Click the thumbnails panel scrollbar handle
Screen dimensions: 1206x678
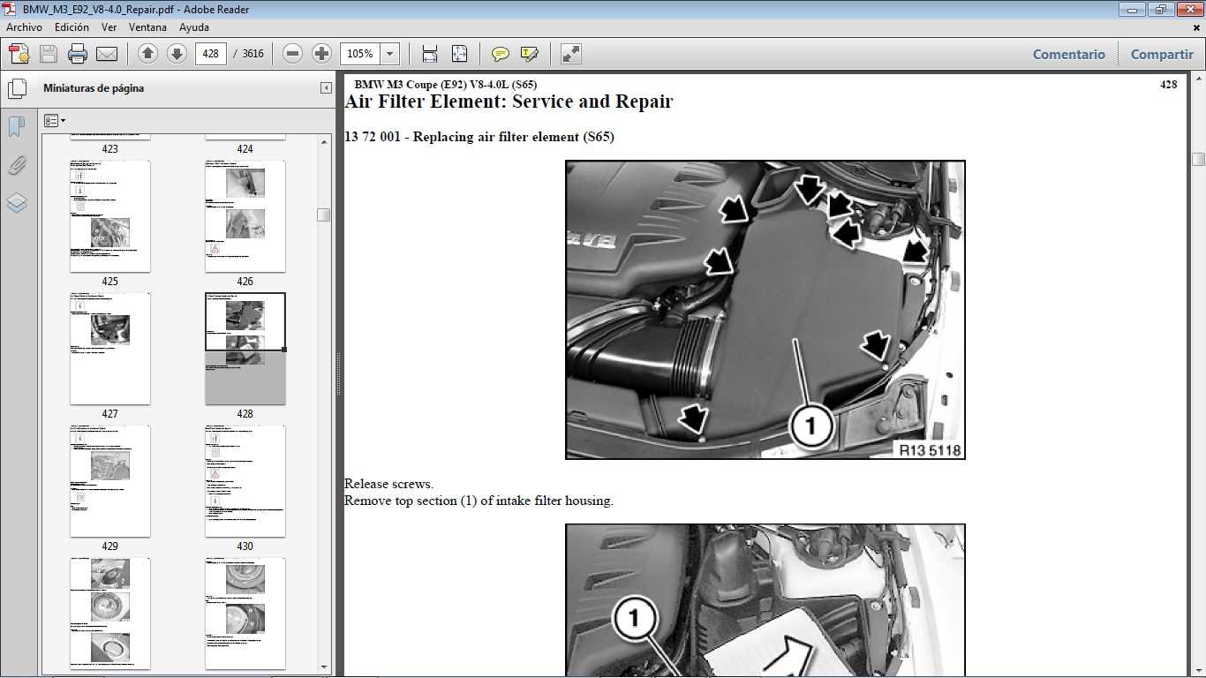pyautogui.click(x=324, y=215)
